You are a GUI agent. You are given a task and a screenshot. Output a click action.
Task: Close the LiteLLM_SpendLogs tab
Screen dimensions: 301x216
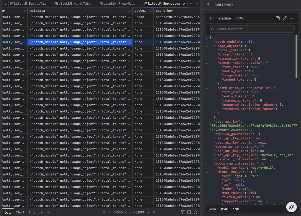point(184,4)
